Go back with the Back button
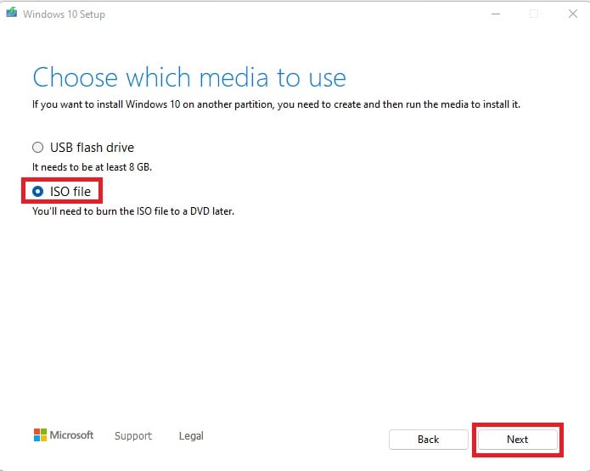590x471 pixels. [x=428, y=440]
